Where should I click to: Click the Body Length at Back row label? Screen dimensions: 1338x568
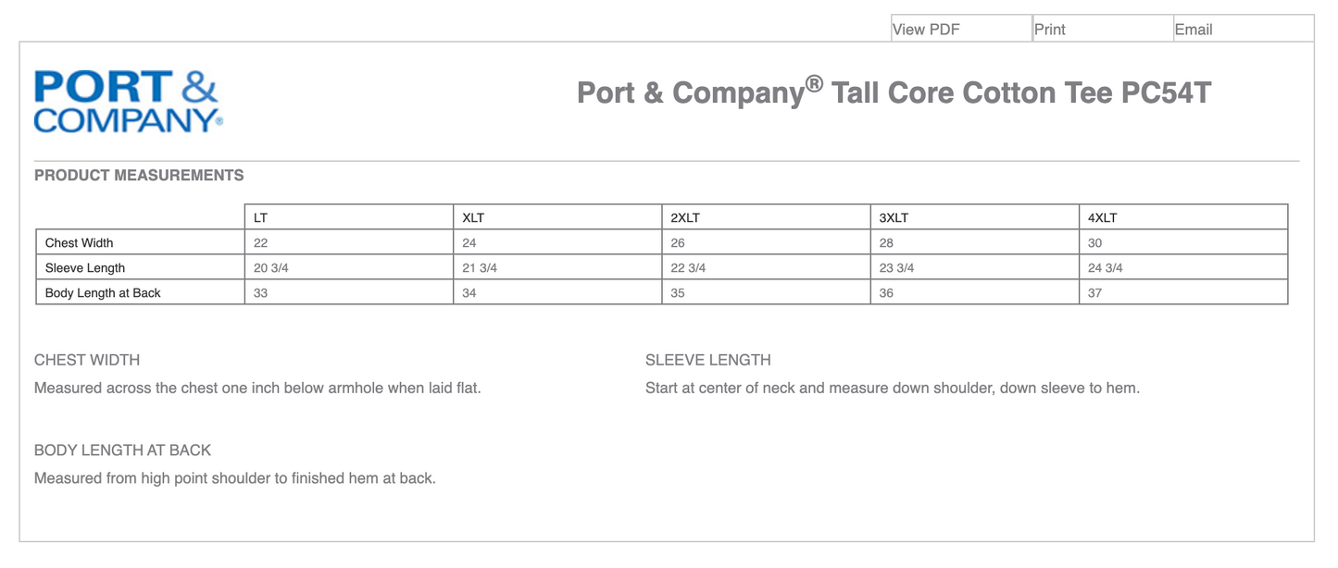coord(103,293)
